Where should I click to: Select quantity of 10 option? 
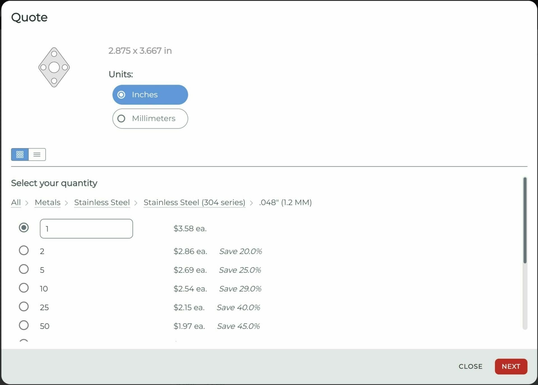point(24,288)
